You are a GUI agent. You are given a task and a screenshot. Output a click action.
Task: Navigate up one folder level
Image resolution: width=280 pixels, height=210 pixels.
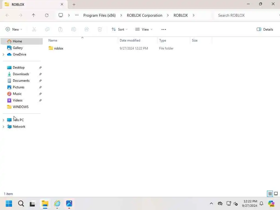(33, 15)
